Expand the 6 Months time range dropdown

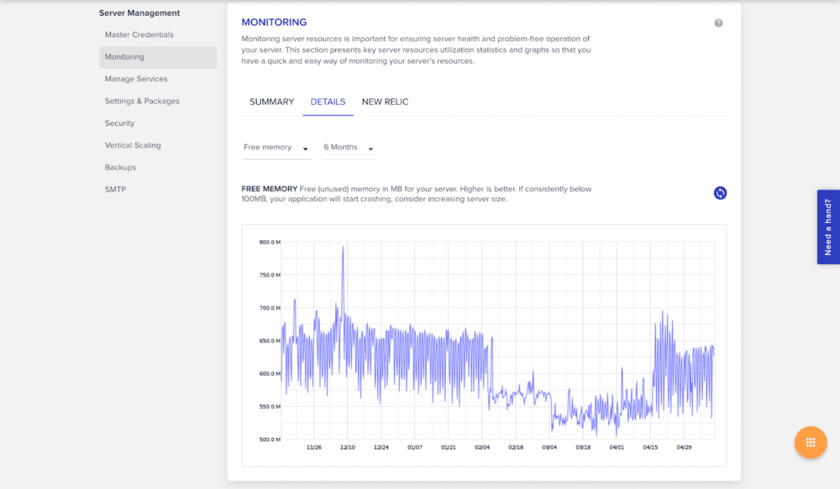coord(349,148)
